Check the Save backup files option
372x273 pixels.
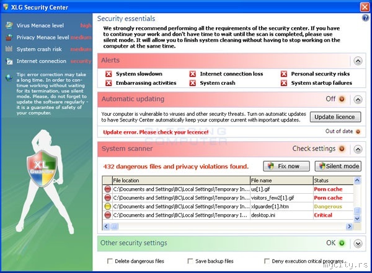(190, 261)
